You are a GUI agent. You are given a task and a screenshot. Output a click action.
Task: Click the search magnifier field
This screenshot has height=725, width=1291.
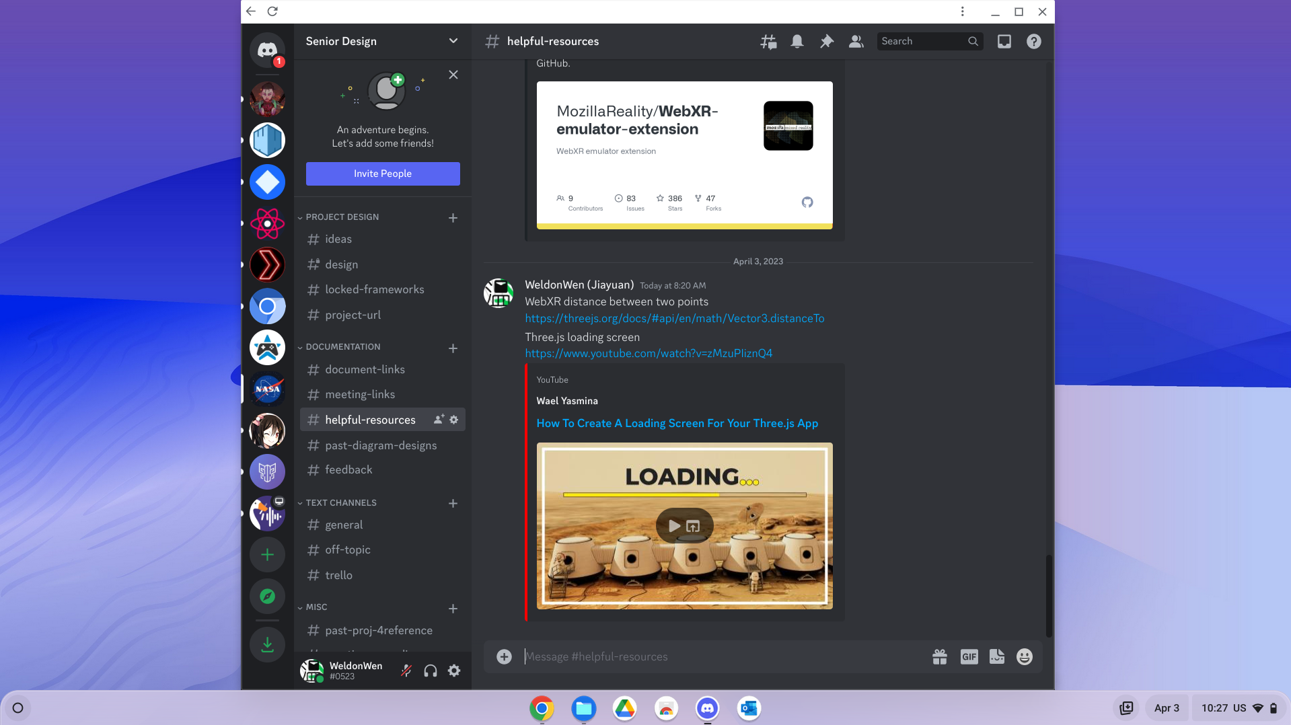[930, 42]
